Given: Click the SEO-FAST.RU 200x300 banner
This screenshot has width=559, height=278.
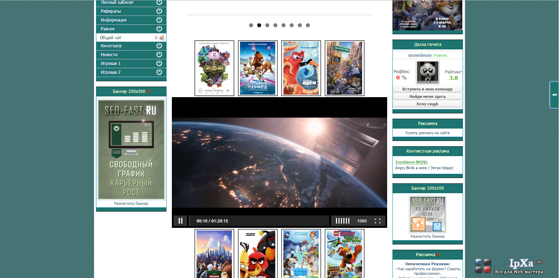Looking at the screenshot, I should (x=131, y=149).
